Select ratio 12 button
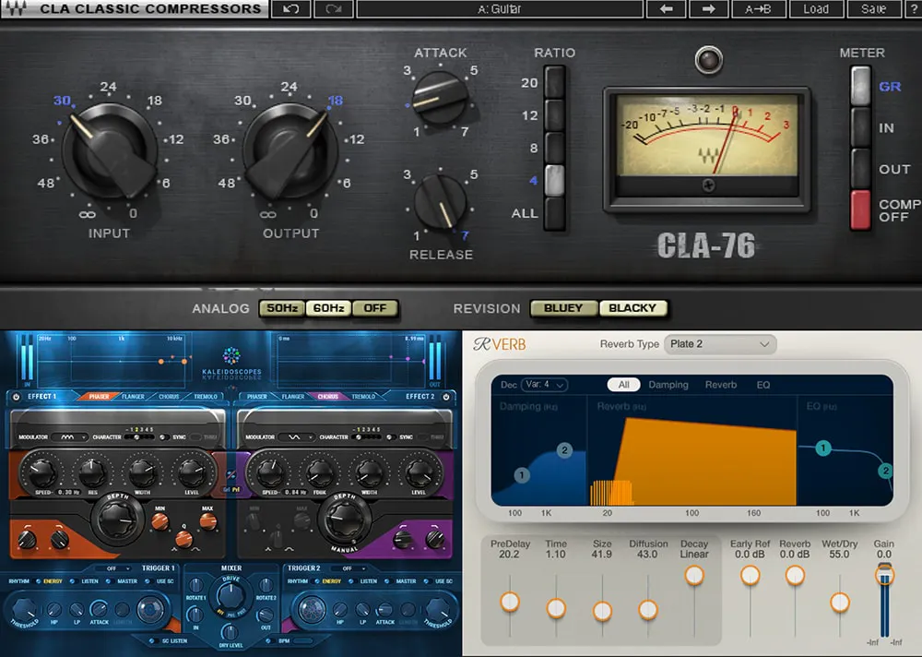Screen dimensions: 922x657 [x=554, y=114]
